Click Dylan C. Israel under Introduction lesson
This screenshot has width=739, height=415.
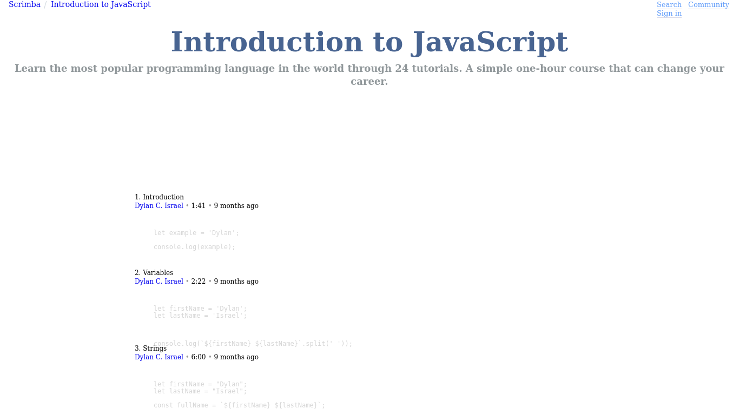(x=159, y=206)
